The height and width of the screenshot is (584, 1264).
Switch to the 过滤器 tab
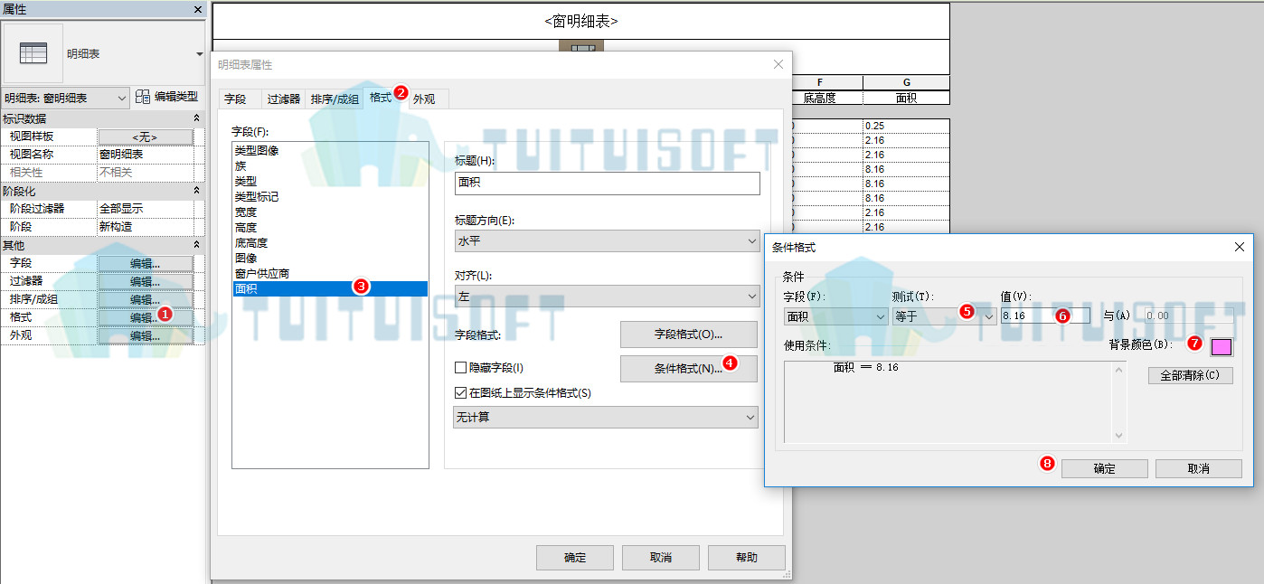pos(284,99)
